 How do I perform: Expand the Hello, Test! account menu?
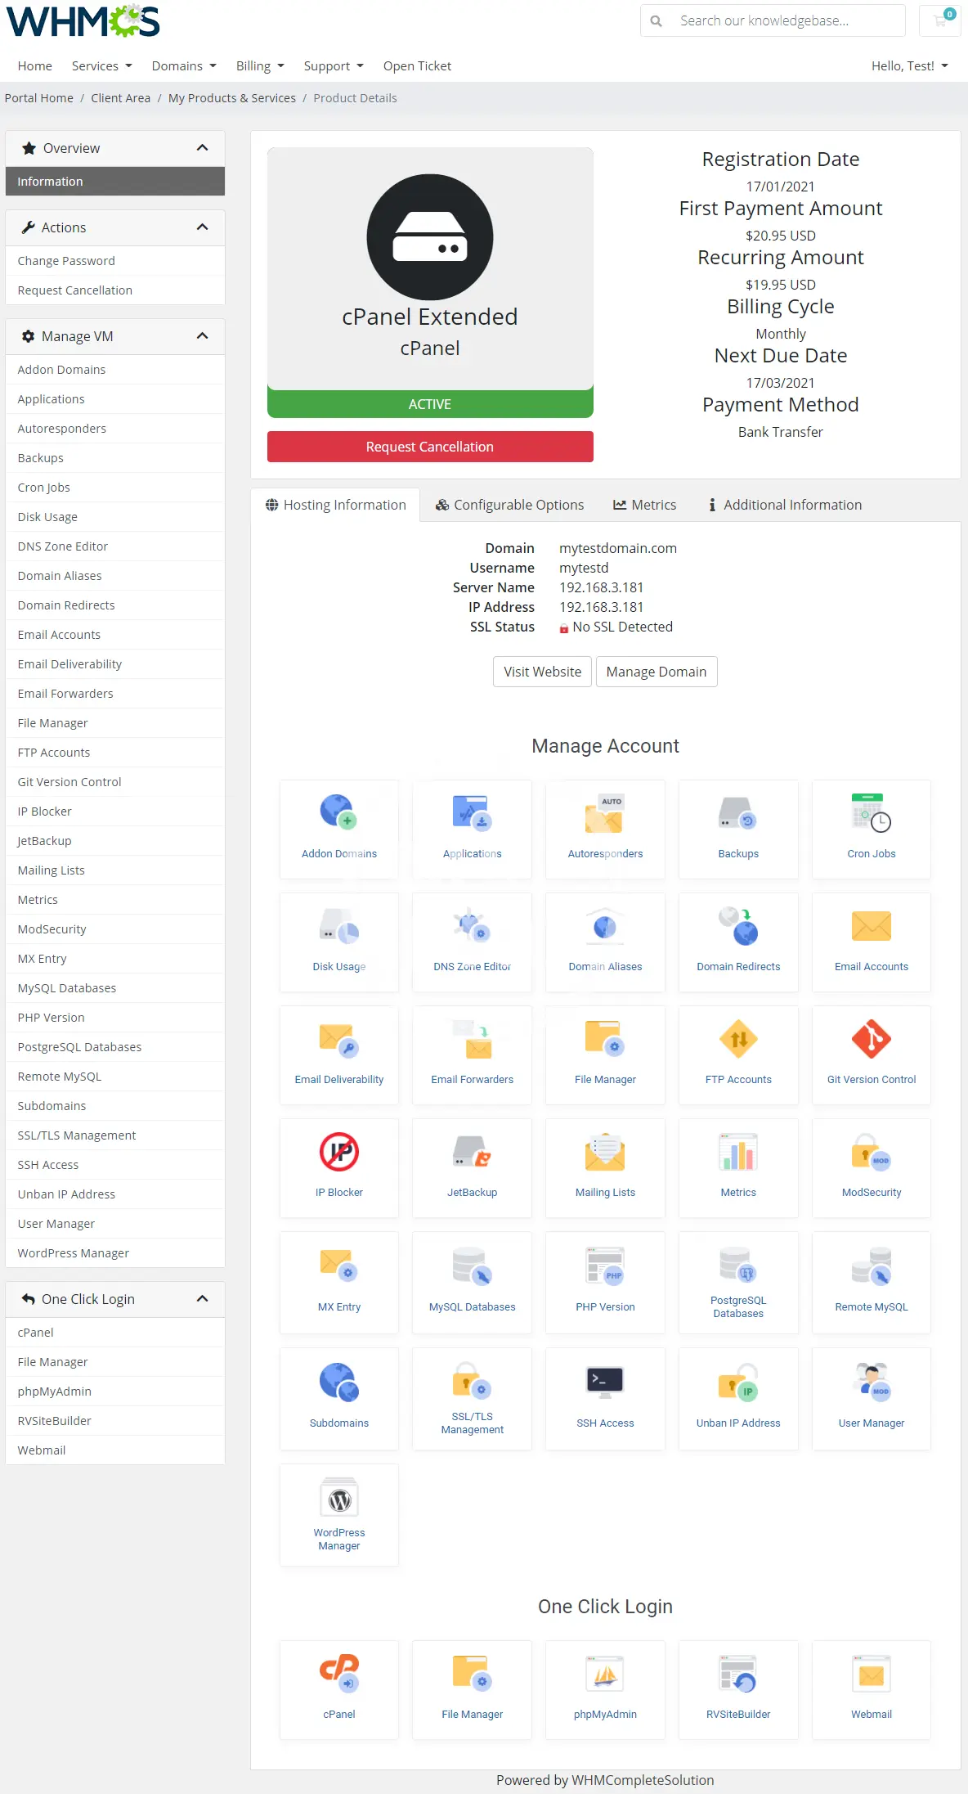(909, 66)
